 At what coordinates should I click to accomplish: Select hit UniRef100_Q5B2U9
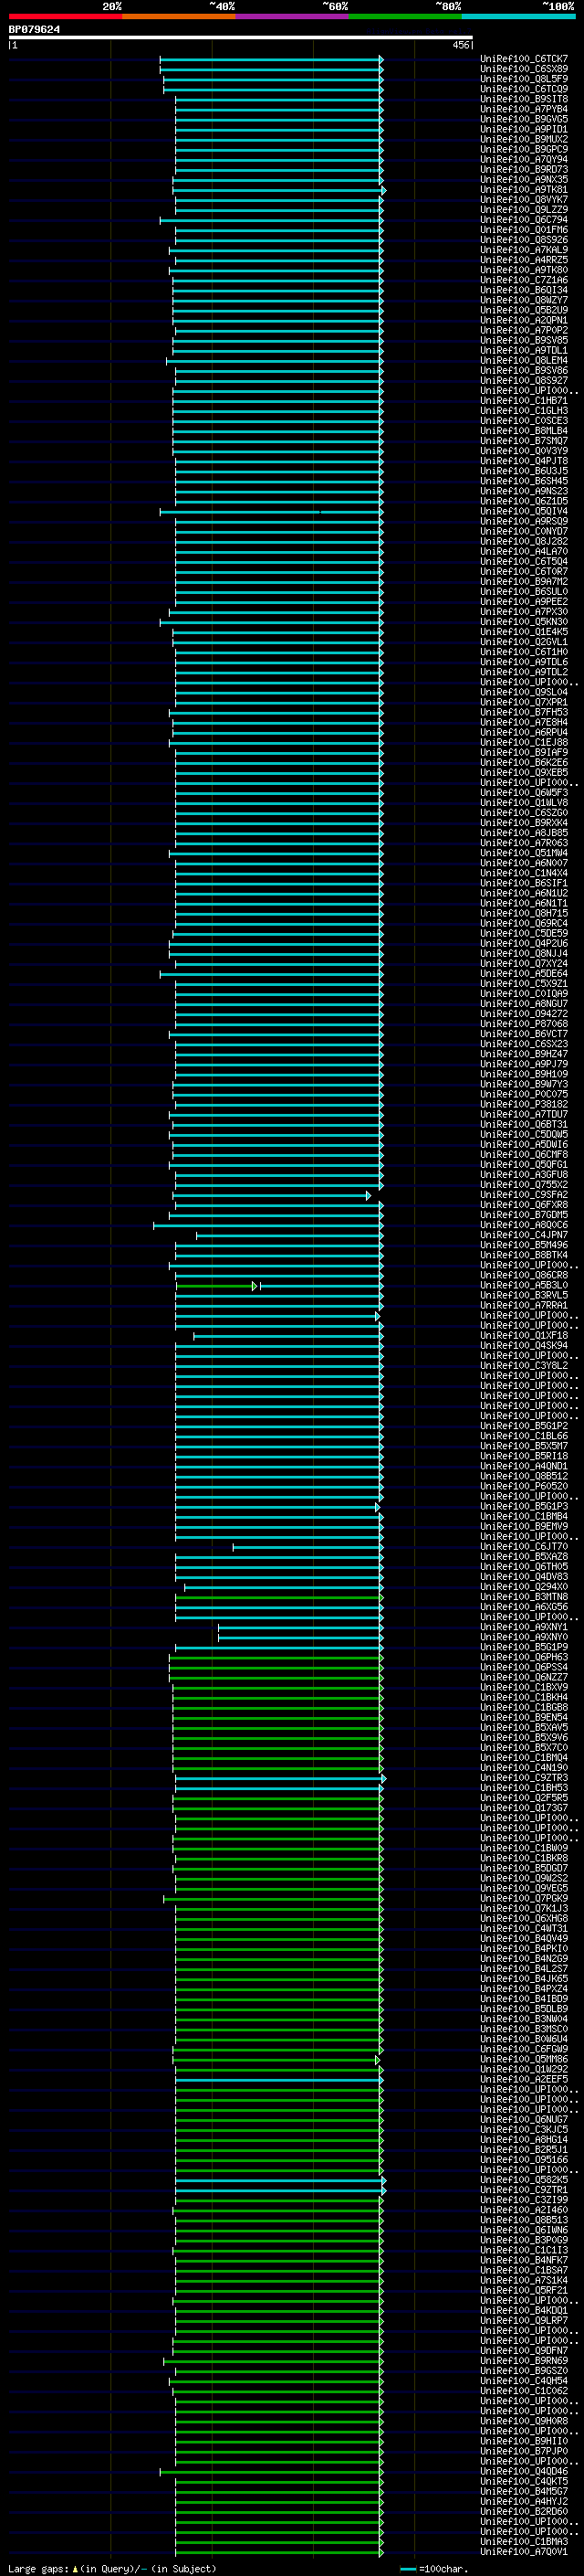(x=524, y=310)
